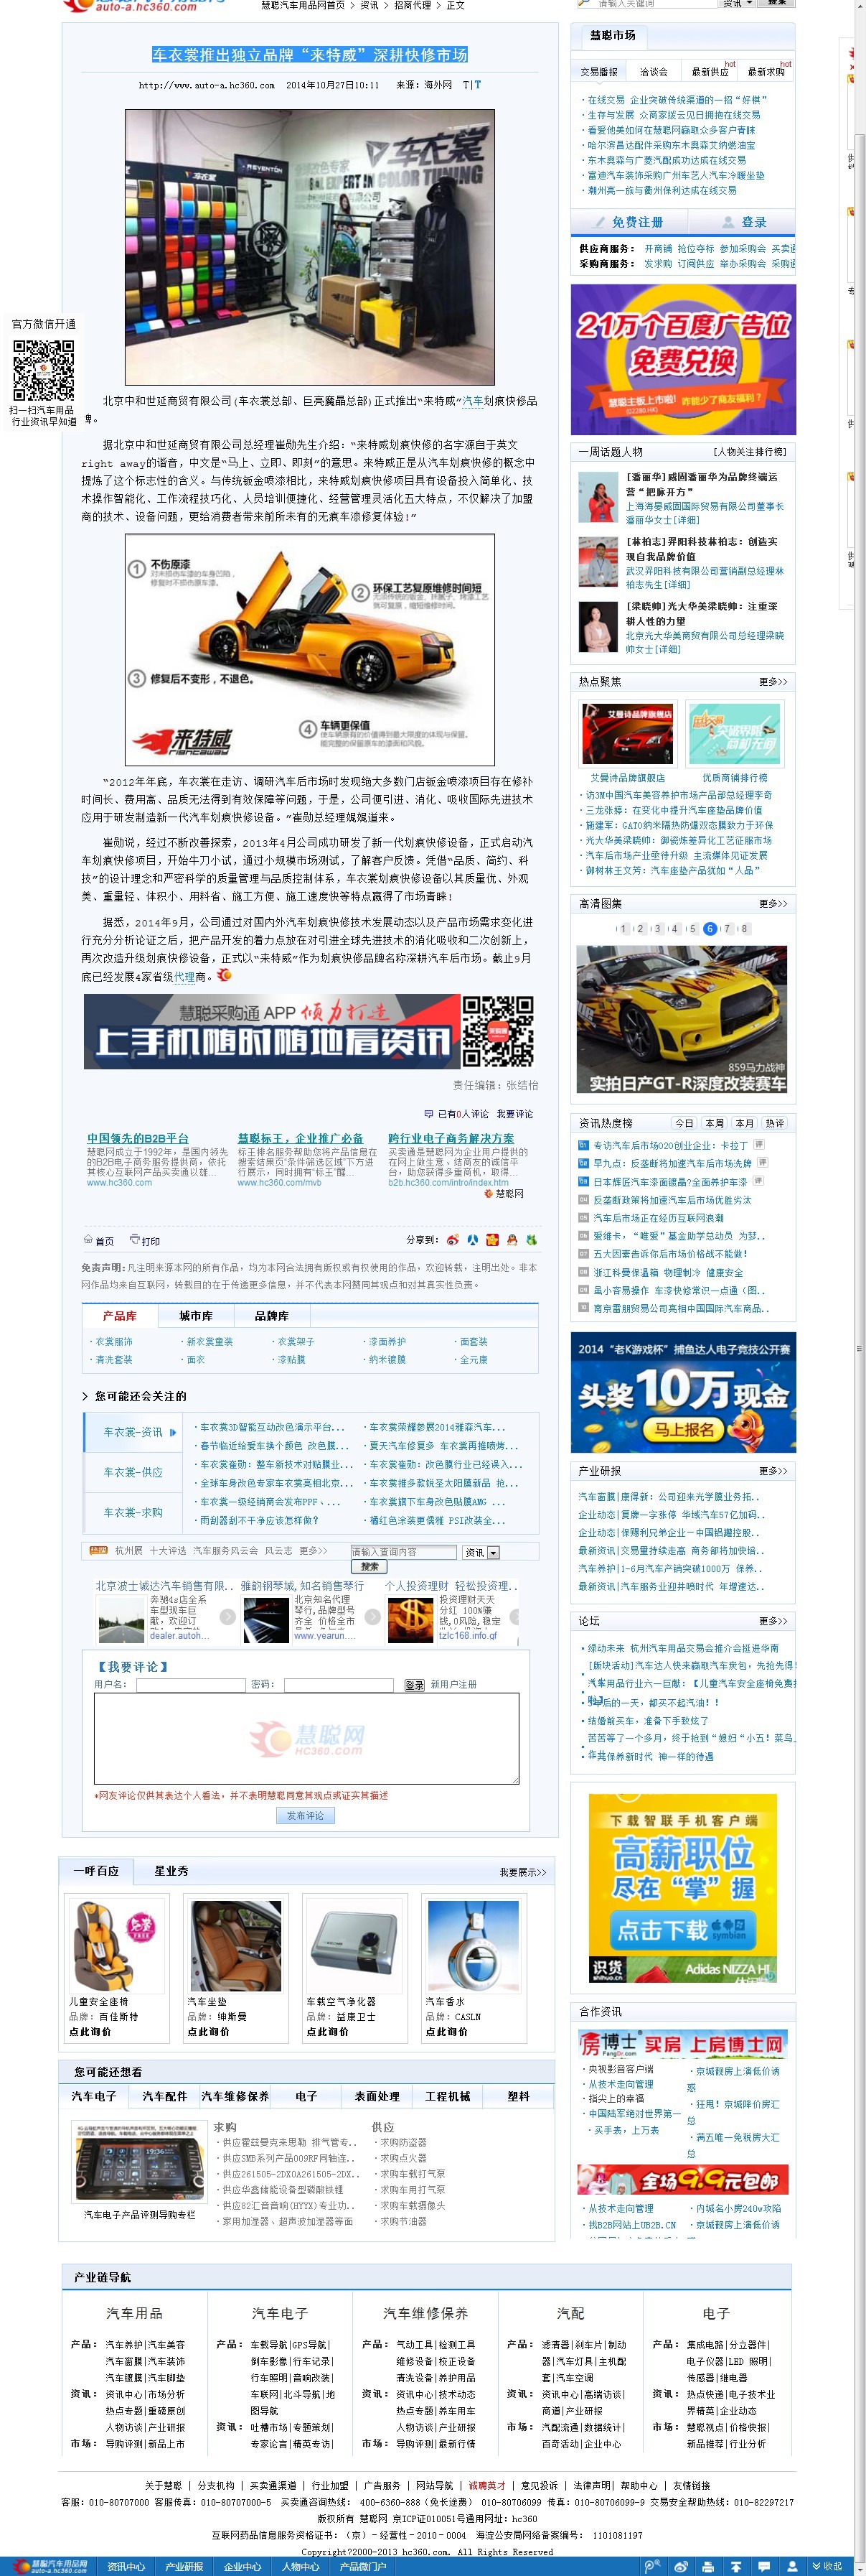This screenshot has width=866, height=2576.
Task: Select 车衣裳-供应 side tab
Action: click(x=133, y=1472)
